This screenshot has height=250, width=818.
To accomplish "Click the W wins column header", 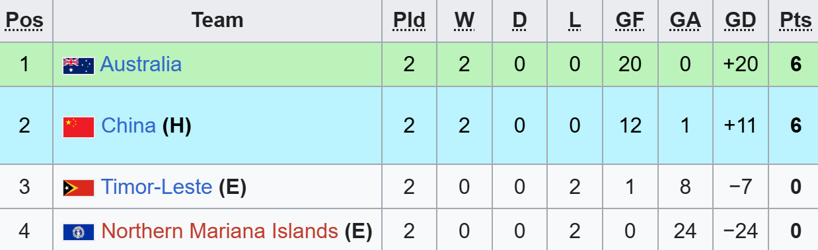I will 465,20.
